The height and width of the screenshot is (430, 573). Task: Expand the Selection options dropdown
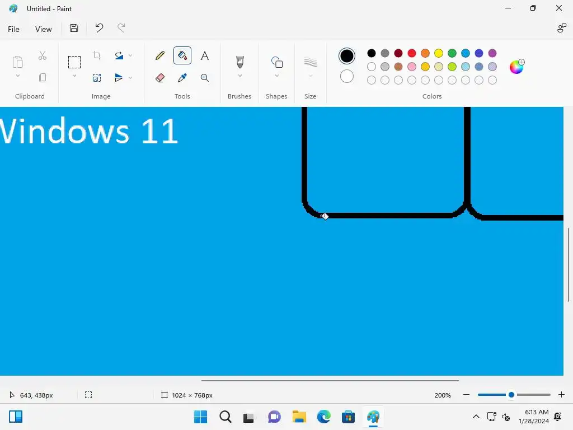point(74,76)
